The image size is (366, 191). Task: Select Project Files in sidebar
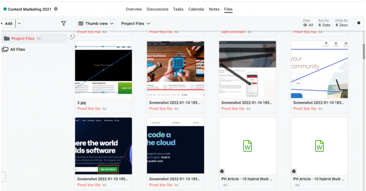(35, 39)
